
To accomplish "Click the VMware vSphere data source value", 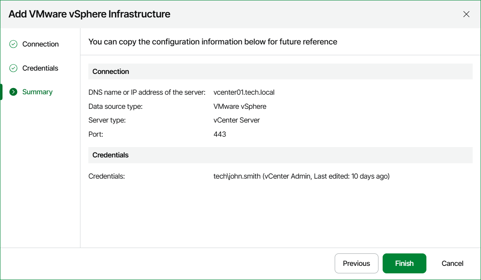I will click(240, 106).
